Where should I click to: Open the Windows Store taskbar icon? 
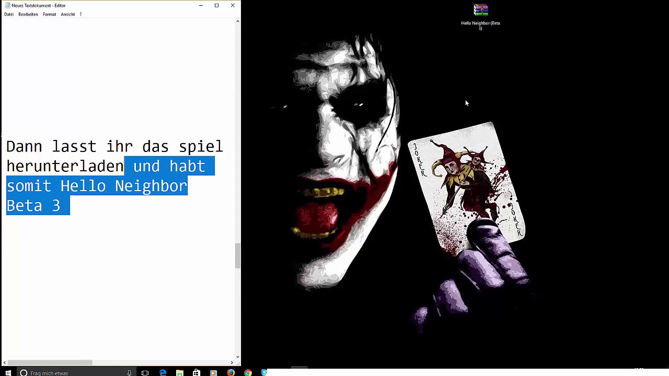tap(196, 373)
